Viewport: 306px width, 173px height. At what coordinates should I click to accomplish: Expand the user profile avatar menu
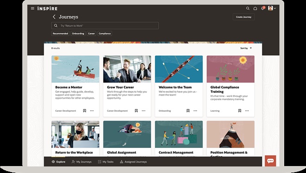(272, 8)
